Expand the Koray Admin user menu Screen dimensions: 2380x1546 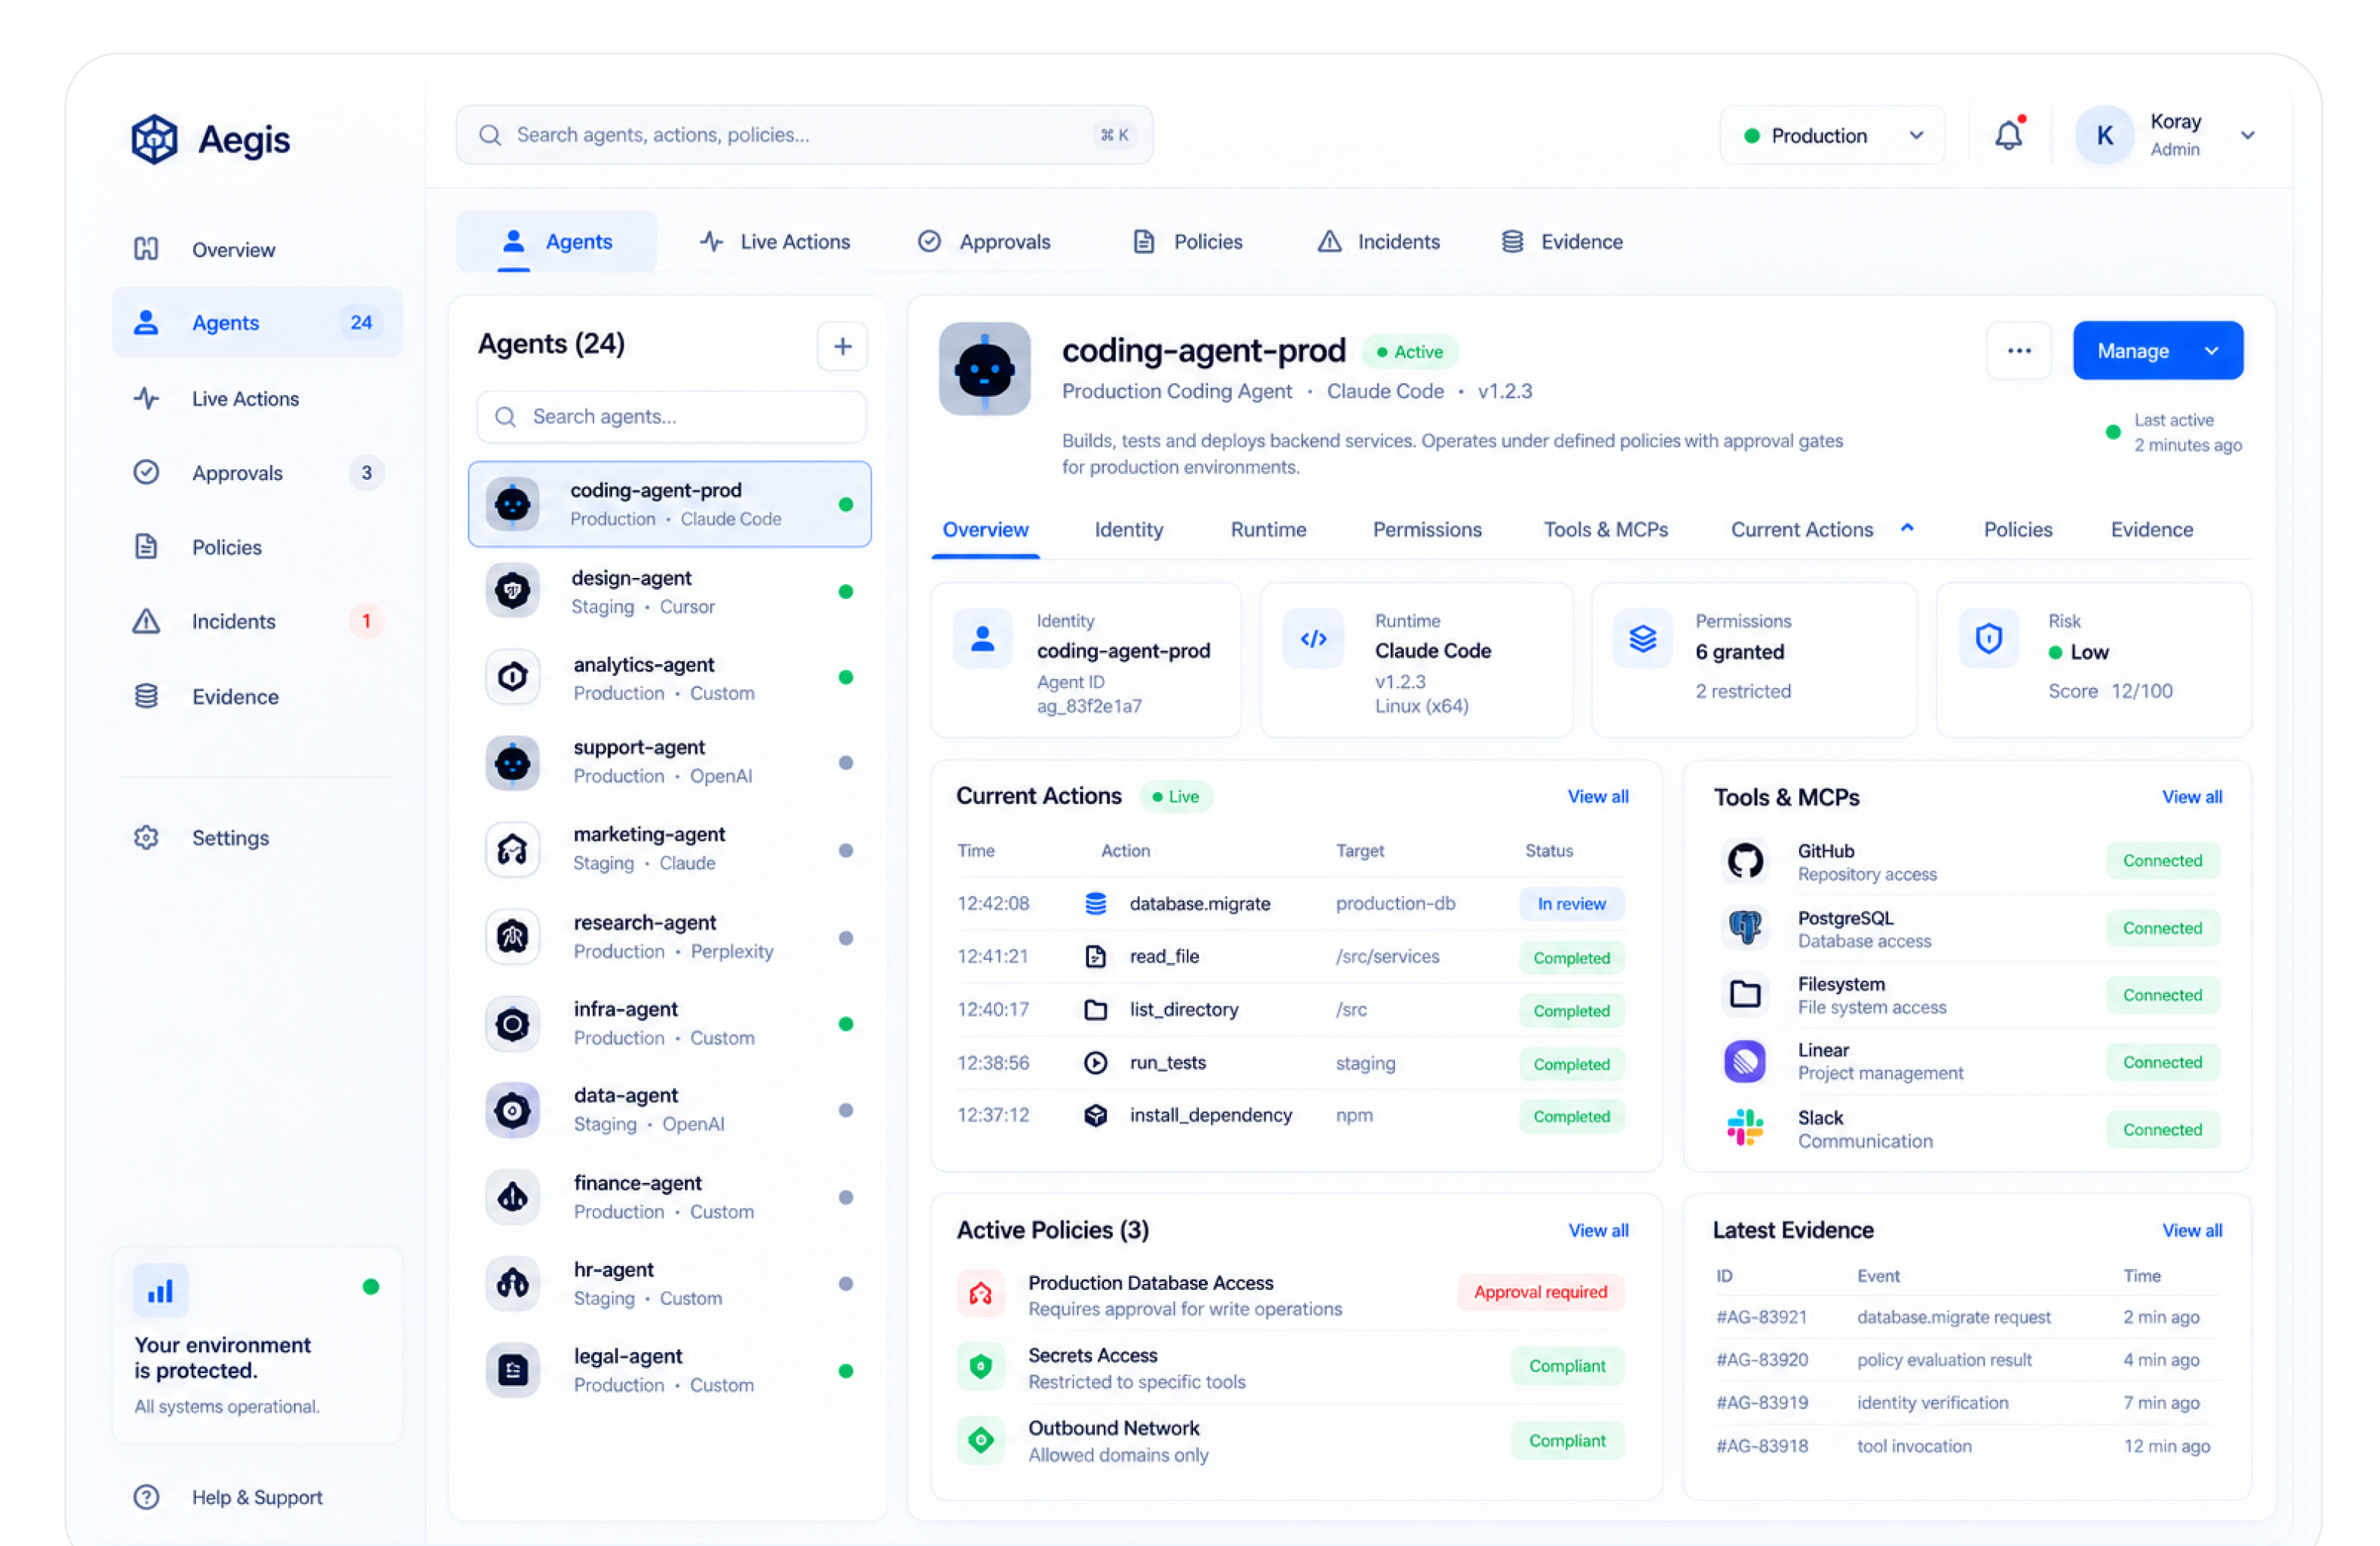pos(2247,135)
